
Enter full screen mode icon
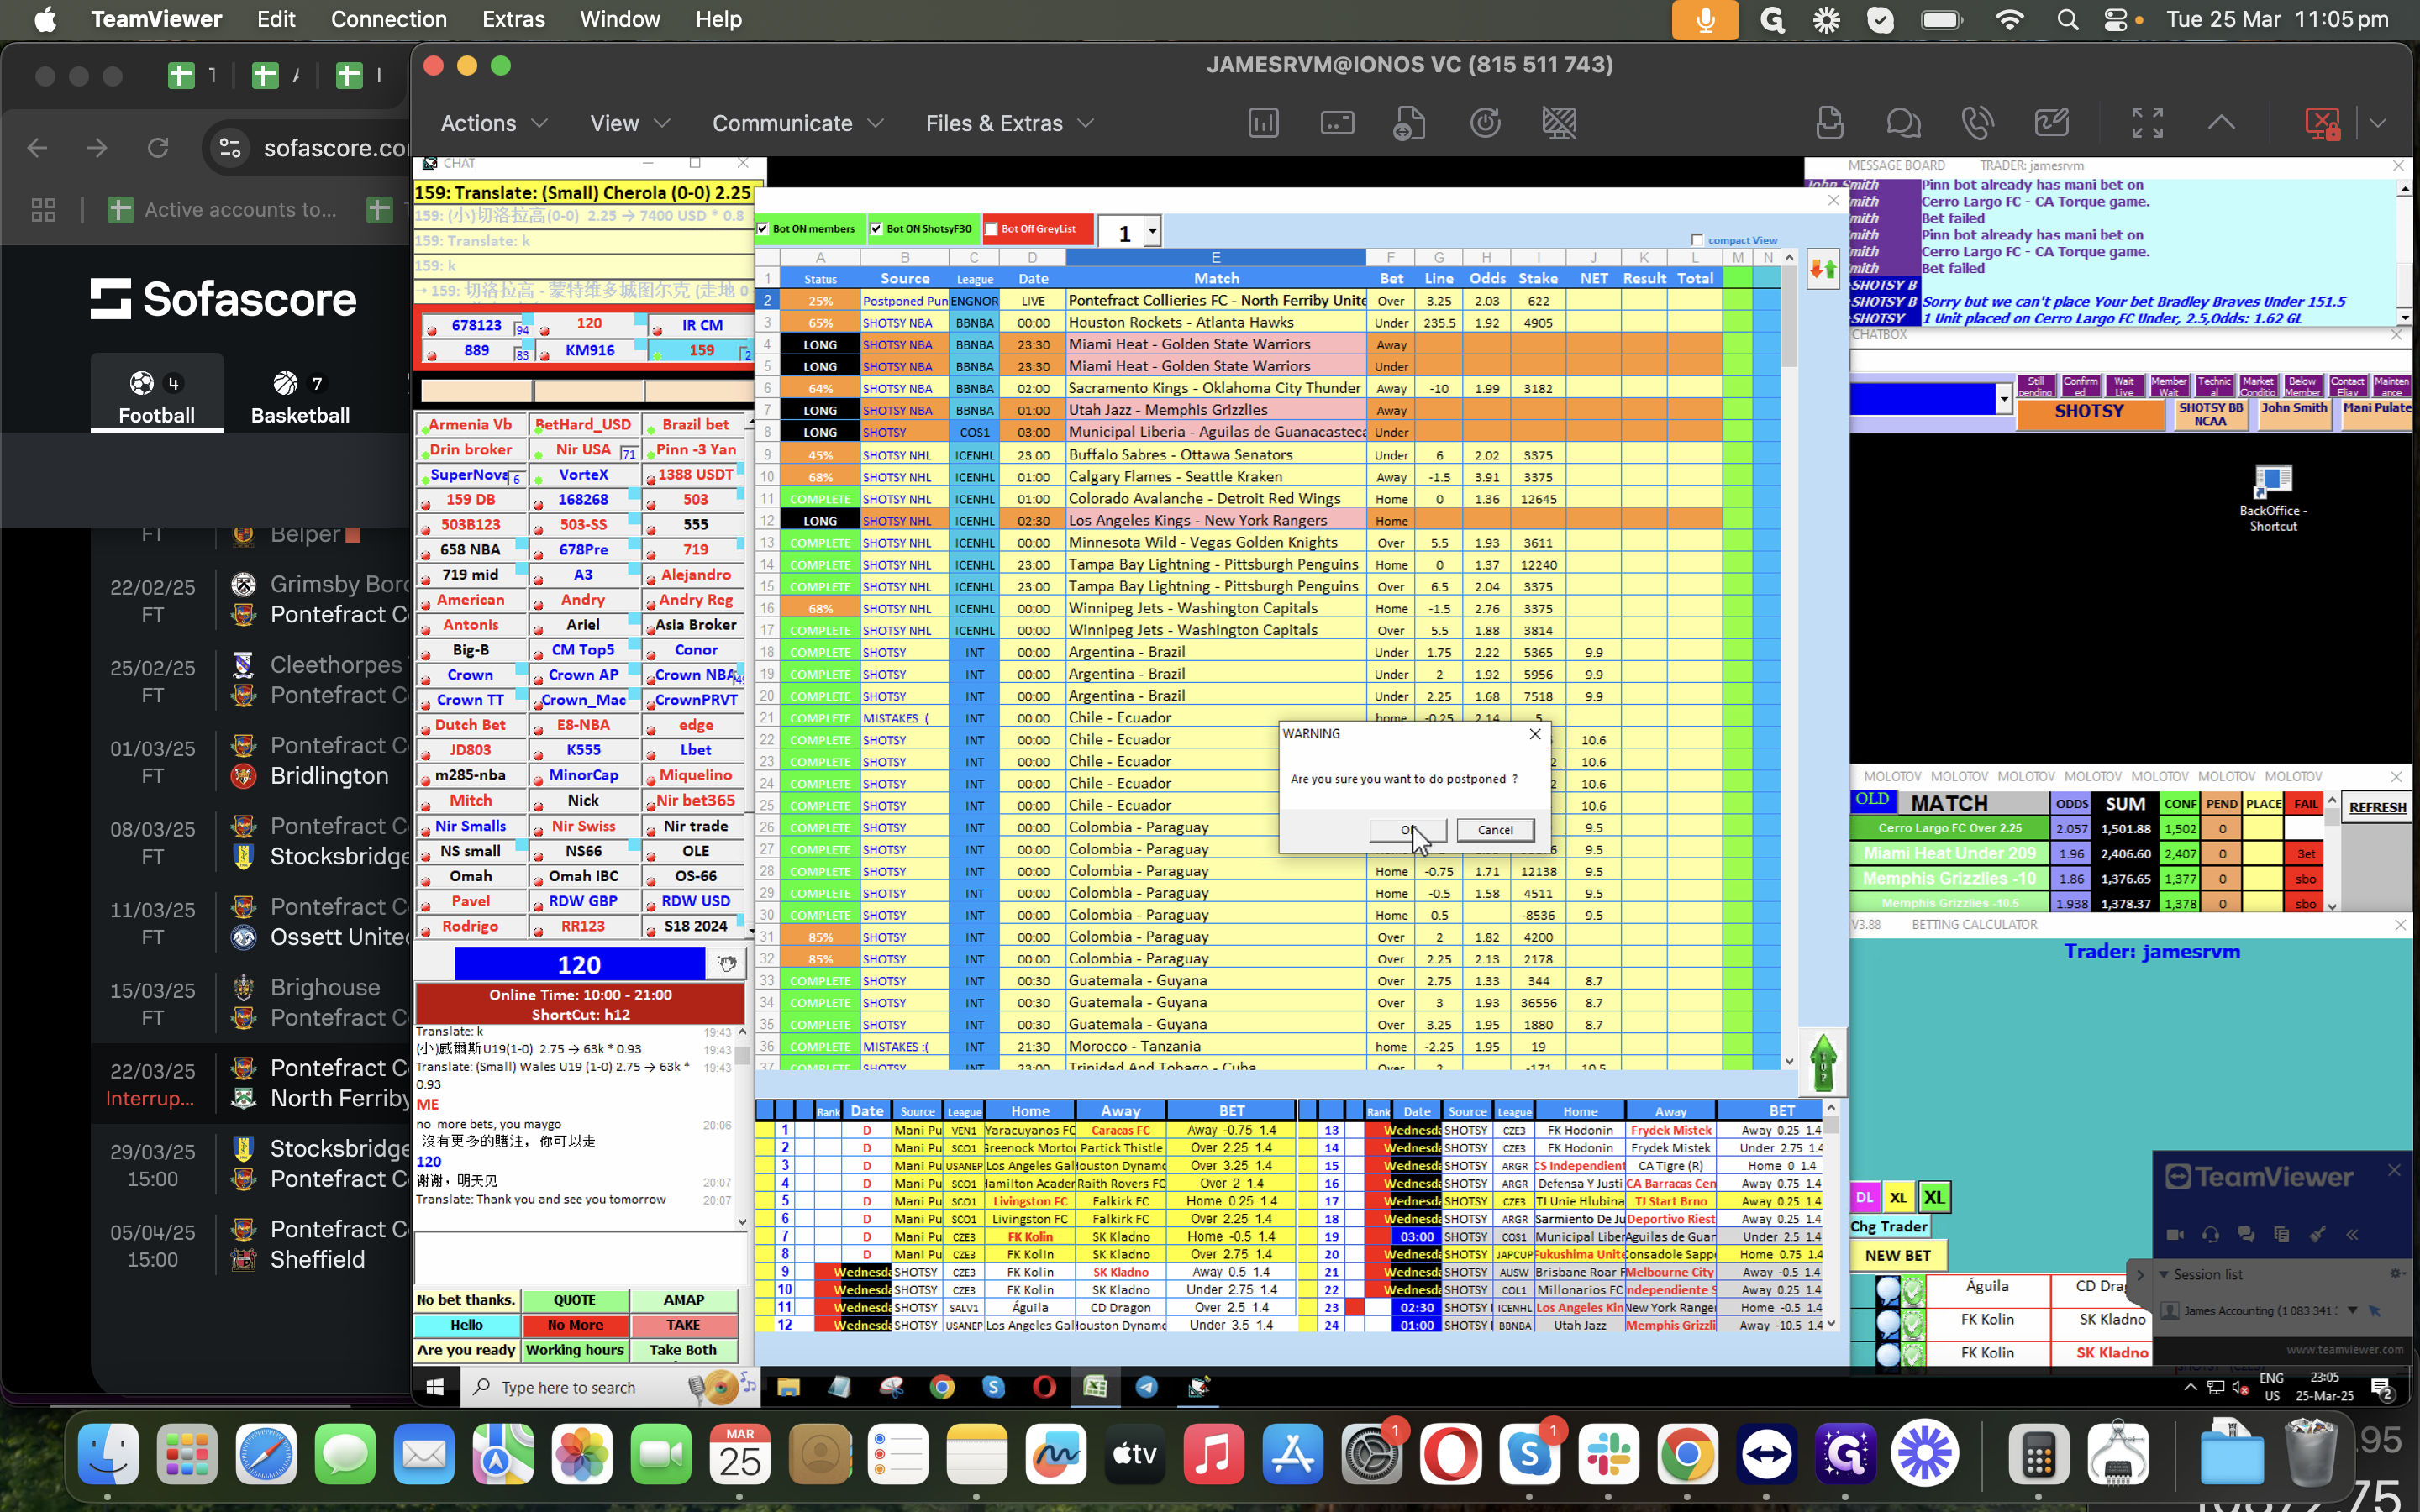2147,123
